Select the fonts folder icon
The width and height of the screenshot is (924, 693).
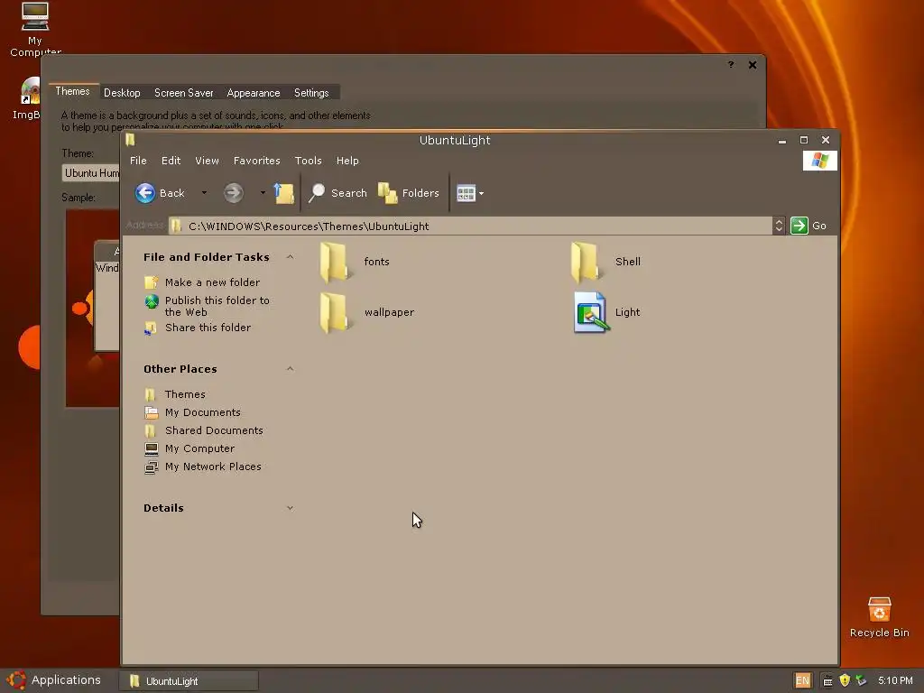click(x=335, y=263)
